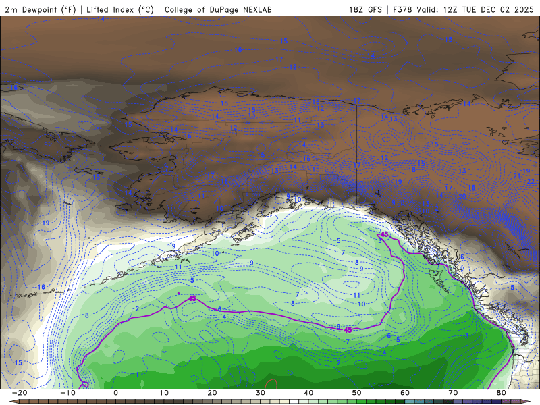The image size is (540, 405).
Task: Click the "12Z TUE DEC 02 2025" valid time
Action: coord(488,9)
